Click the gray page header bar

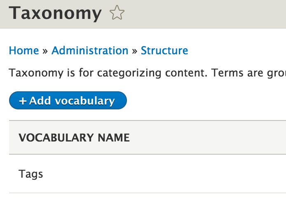(x=143, y=14)
